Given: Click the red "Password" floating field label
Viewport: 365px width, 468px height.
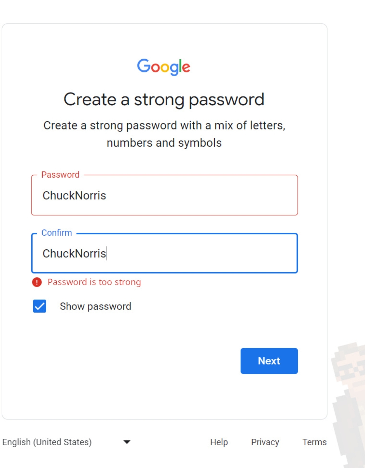Looking at the screenshot, I should 60,175.
